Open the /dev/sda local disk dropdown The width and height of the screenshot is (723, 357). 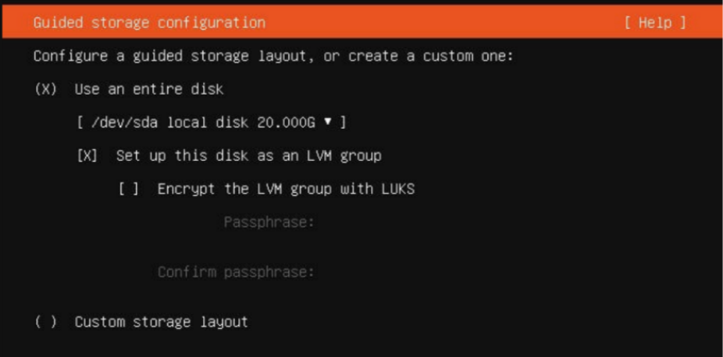(x=212, y=123)
